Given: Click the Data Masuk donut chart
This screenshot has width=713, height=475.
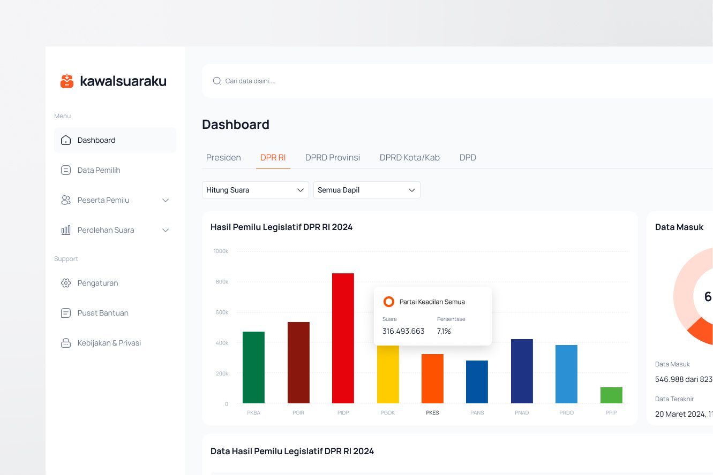Looking at the screenshot, I should pyautogui.click(x=696, y=296).
